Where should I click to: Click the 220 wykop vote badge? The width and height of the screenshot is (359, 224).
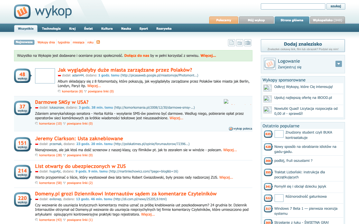[22, 200]
